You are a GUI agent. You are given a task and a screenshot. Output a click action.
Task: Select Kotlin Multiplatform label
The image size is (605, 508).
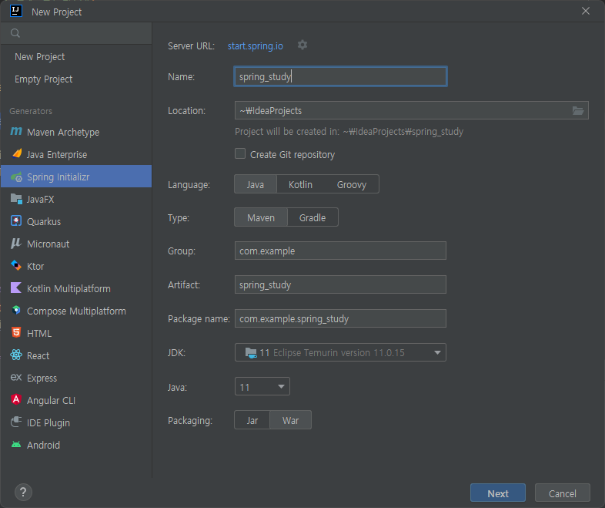(69, 288)
